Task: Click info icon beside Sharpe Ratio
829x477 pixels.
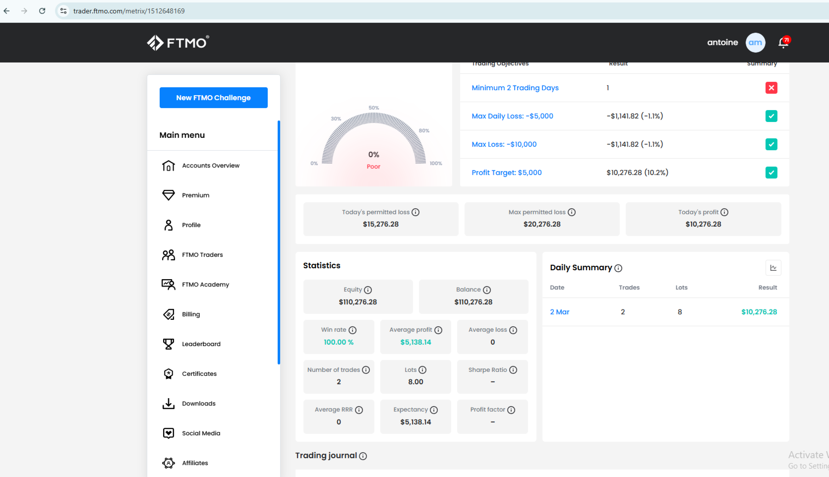Action: pyautogui.click(x=513, y=370)
